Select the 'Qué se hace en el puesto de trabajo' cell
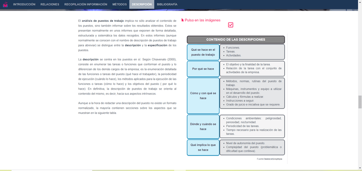This screenshot has height=171, width=362. click(203, 52)
